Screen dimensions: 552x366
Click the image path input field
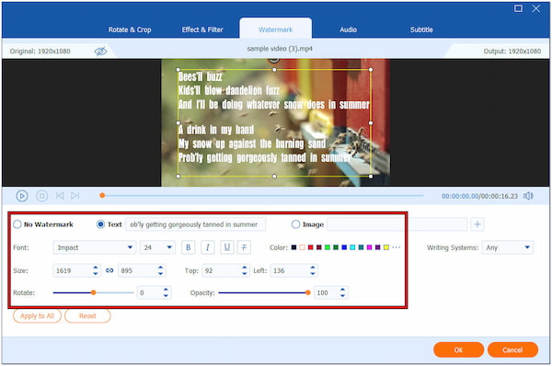[x=397, y=224]
